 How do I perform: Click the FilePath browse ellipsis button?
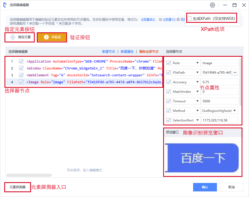pos(235,72)
